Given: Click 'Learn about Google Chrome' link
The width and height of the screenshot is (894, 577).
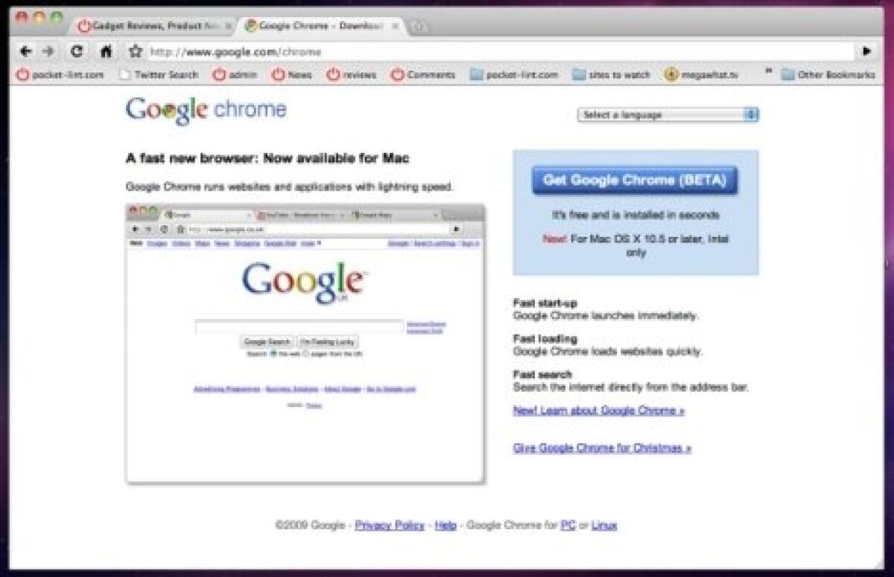Looking at the screenshot, I should (597, 410).
